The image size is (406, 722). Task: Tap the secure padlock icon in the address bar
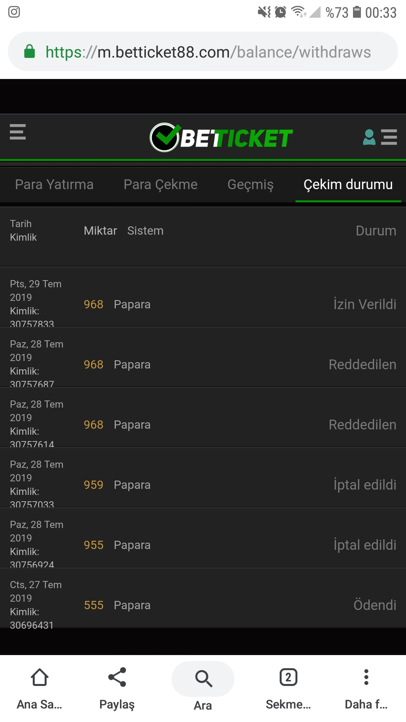coord(29,52)
